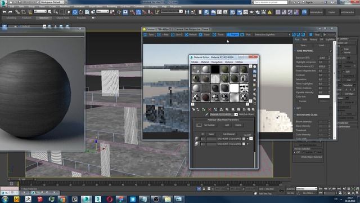360x203 pixels.
Task: Open the Object Paint ribbon tab
Action: pyautogui.click(x=62, y=17)
